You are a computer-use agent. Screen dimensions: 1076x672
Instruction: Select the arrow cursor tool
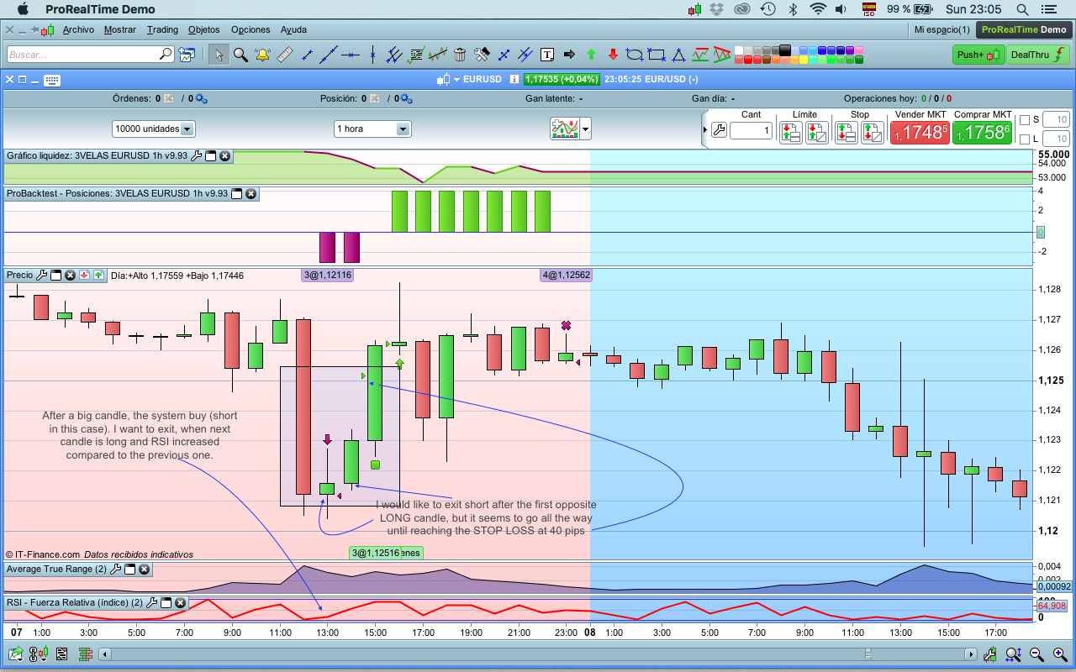(219, 55)
